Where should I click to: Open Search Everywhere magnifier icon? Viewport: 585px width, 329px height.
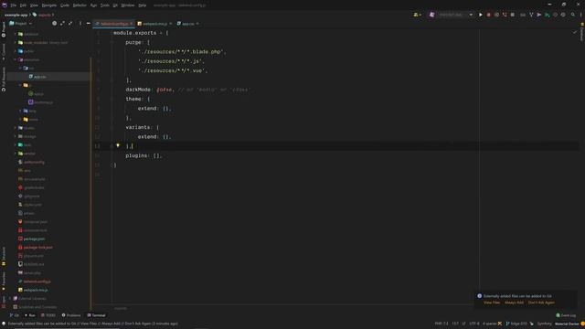tap(573, 15)
